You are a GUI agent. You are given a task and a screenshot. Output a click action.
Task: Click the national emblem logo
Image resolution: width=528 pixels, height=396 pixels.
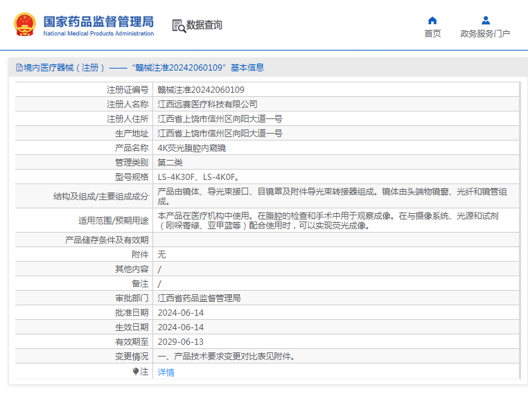click(24, 24)
